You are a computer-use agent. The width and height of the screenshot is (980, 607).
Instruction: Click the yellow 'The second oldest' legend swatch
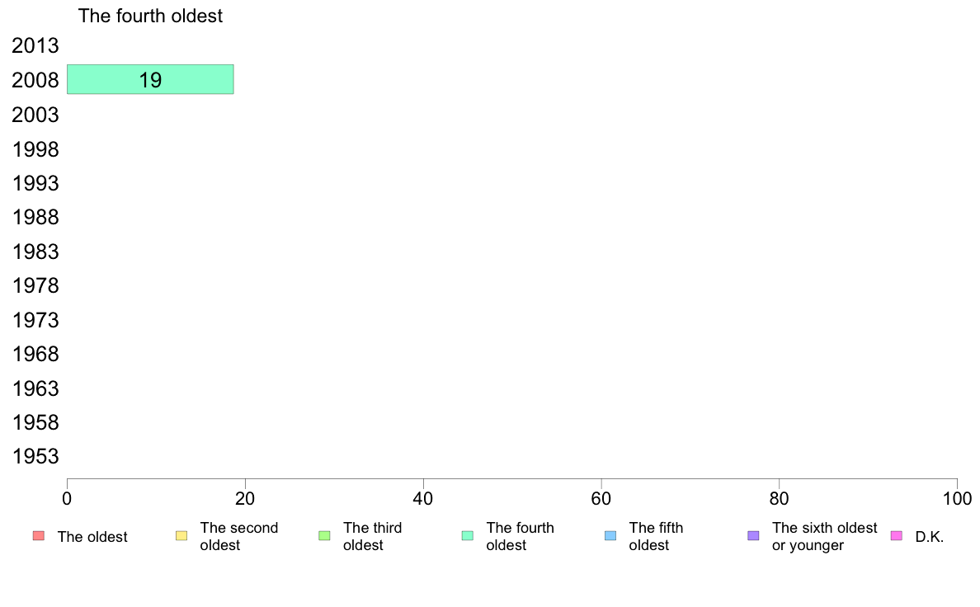click(x=181, y=536)
